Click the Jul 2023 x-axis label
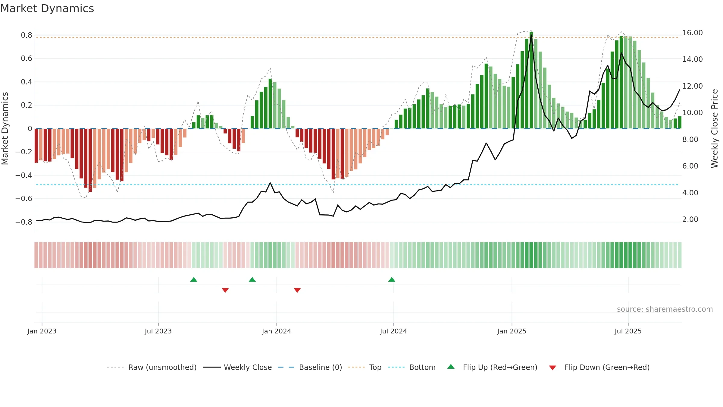The height and width of the screenshot is (407, 723). pyautogui.click(x=158, y=331)
